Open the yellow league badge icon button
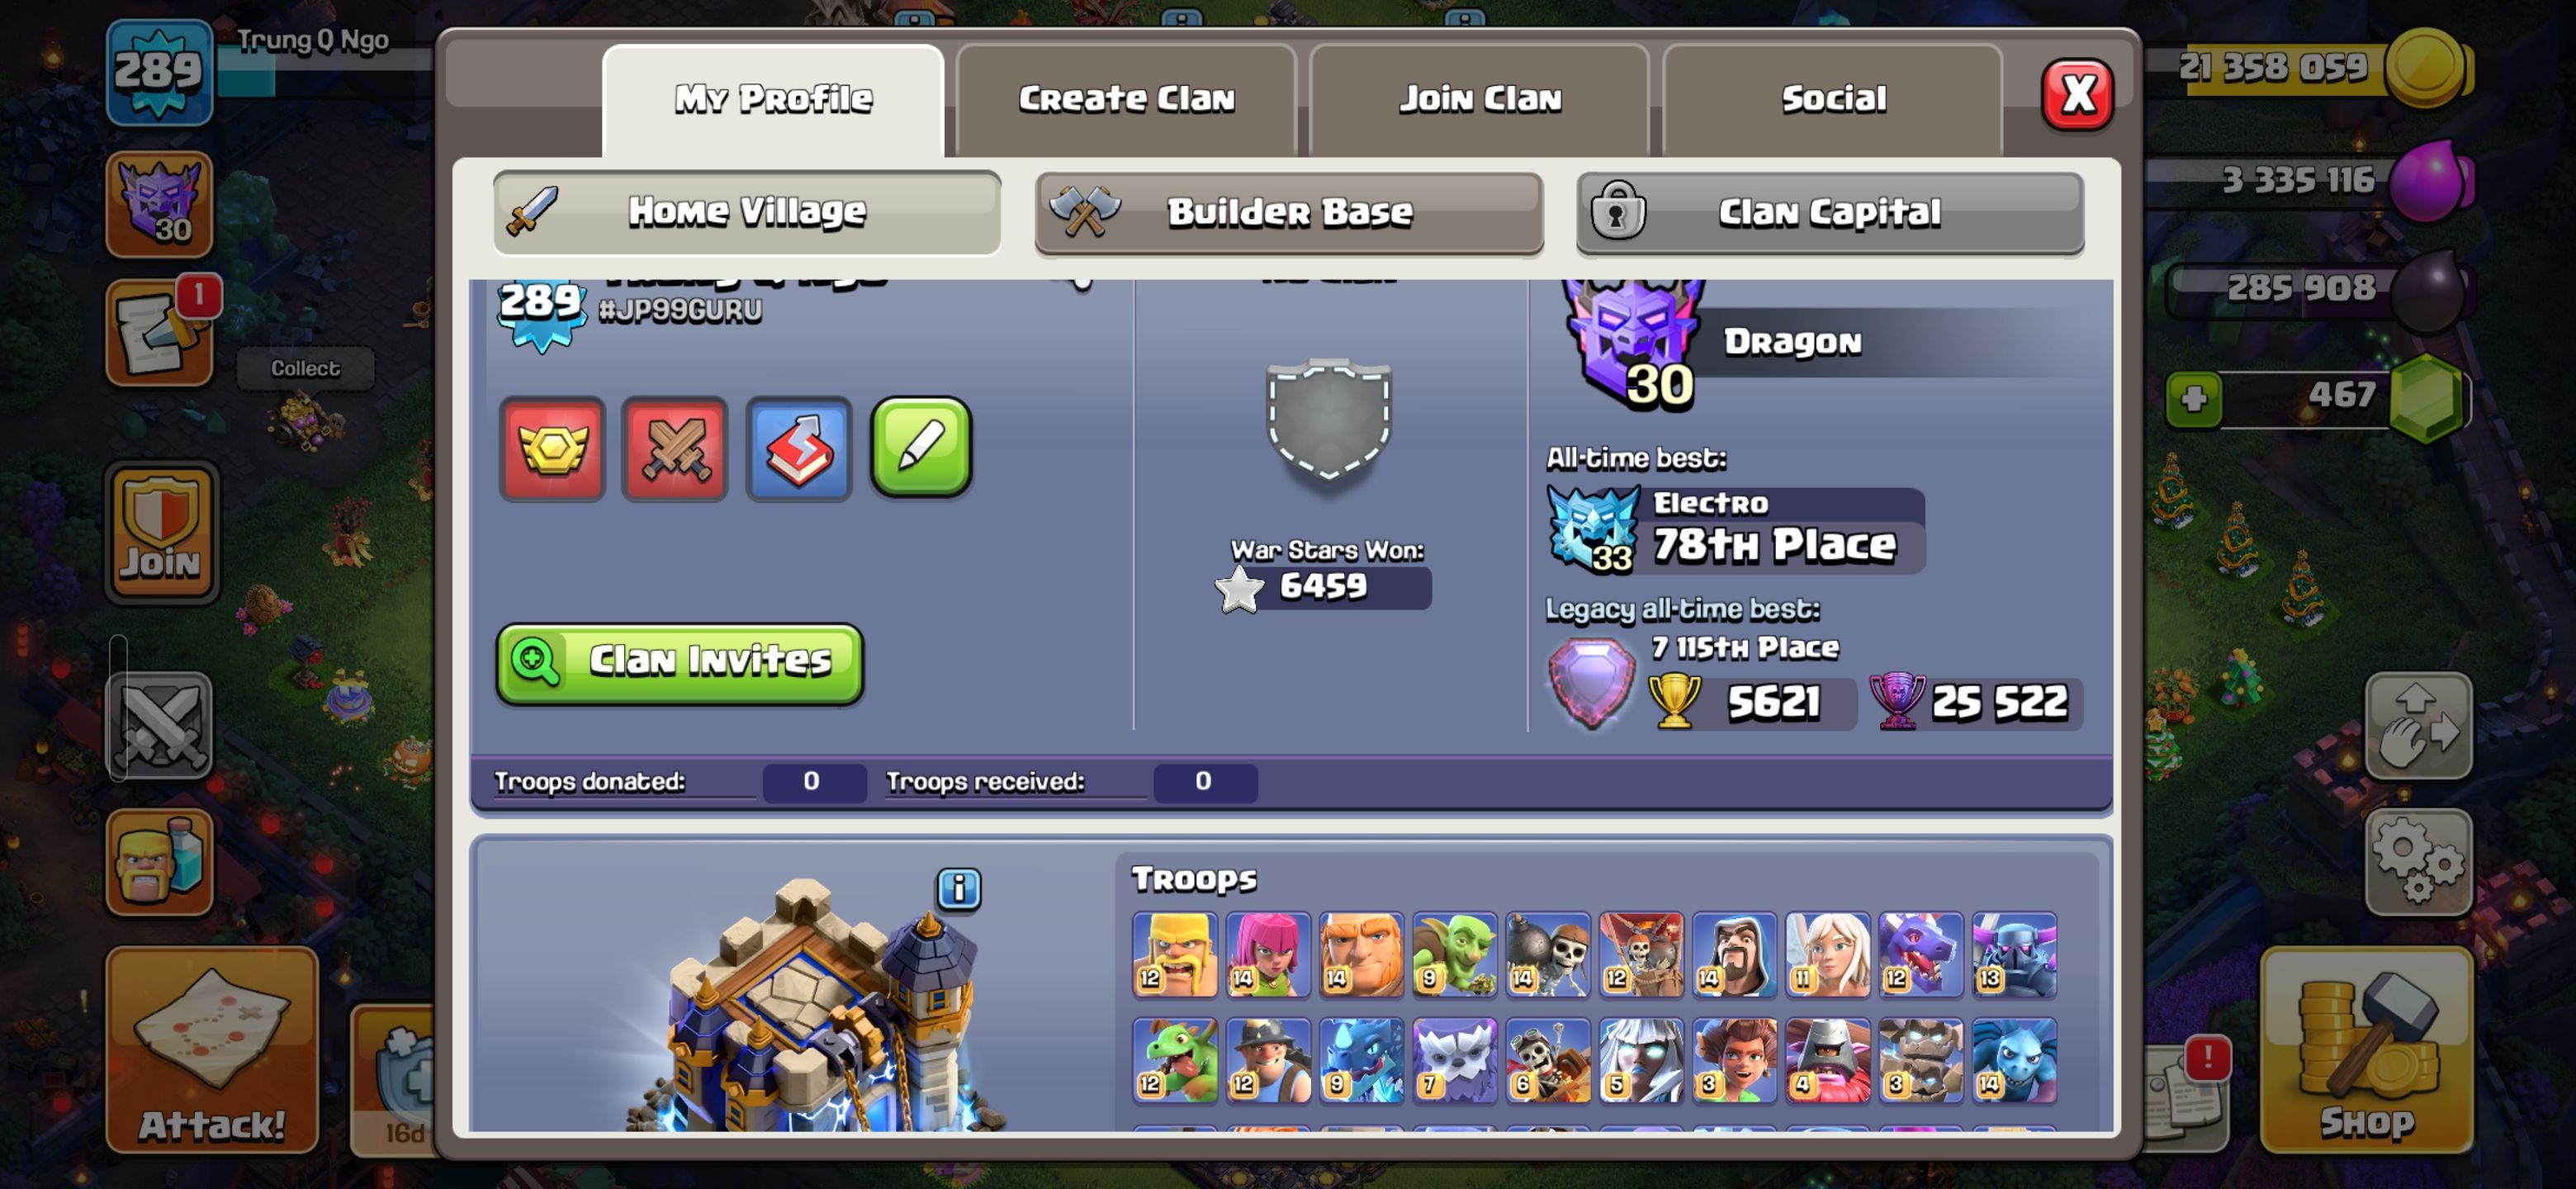Image resolution: width=2576 pixels, height=1189 pixels. coord(552,449)
